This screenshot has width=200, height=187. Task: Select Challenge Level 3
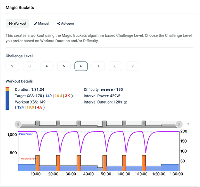pos(29,66)
